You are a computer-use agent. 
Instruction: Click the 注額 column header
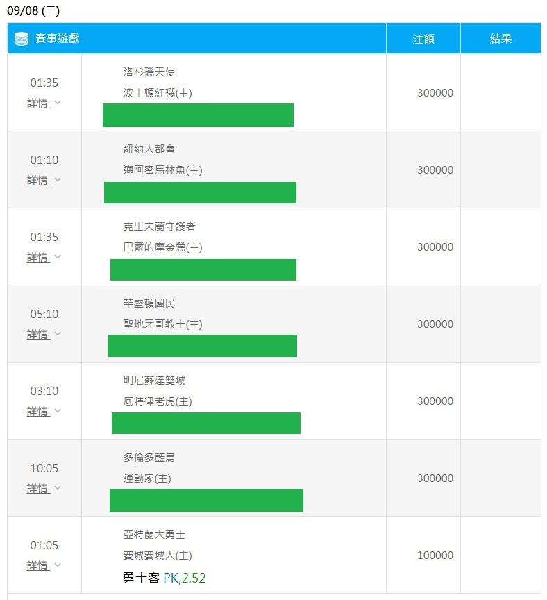click(423, 39)
